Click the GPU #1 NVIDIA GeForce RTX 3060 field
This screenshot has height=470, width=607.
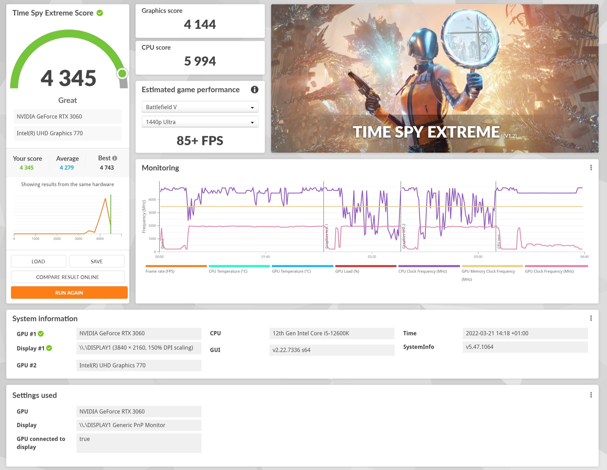139,333
